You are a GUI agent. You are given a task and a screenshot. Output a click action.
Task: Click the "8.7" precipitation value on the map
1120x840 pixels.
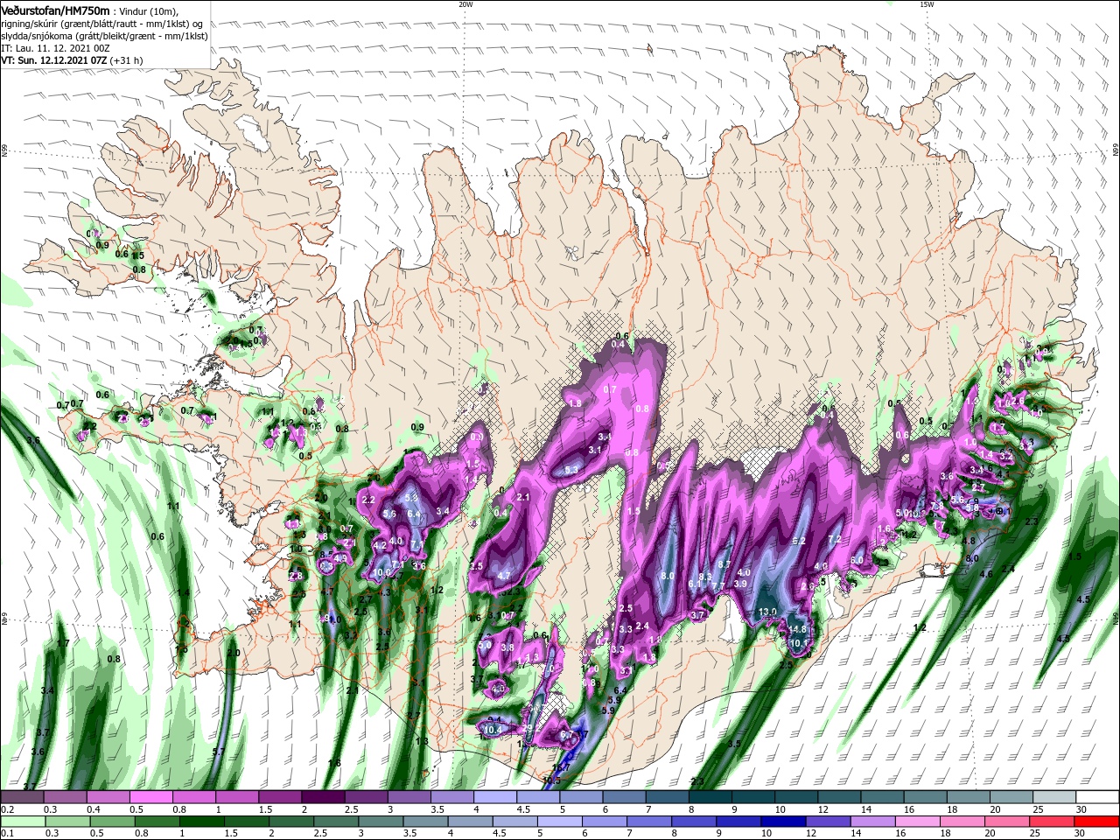[724, 564]
